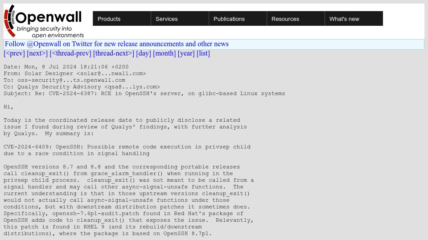Screen dimensions: 428x240
Task: Open the [<thread-prev] link
Action: pyautogui.click(x=70, y=53)
